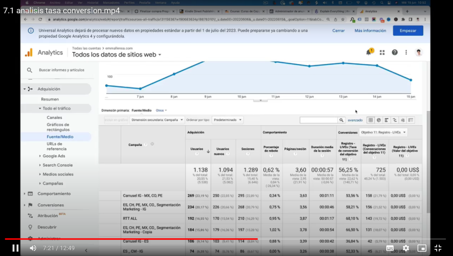Close the Analytics browser tab
Image resolution: width=453 pixels, height=256 pixels.
[399, 11]
